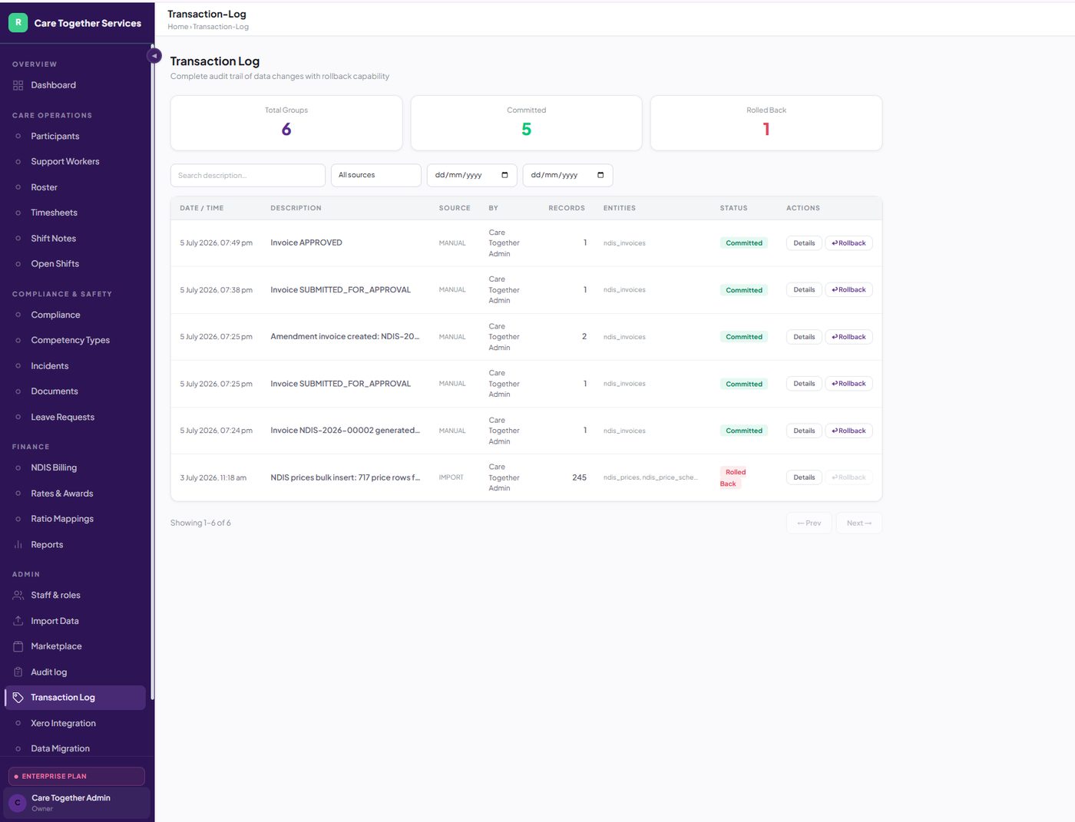Click the Staff & roles people icon

pyautogui.click(x=18, y=596)
